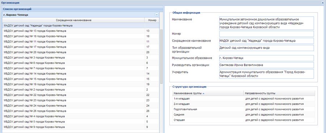Sort by Сокращенное наименование column header
The width and height of the screenshot is (326, 133).
coord(74,20)
